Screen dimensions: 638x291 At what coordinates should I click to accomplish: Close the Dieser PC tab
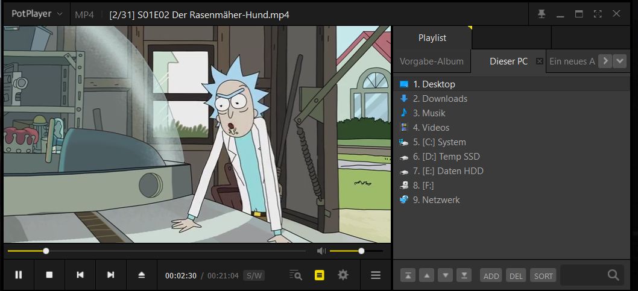(x=540, y=61)
